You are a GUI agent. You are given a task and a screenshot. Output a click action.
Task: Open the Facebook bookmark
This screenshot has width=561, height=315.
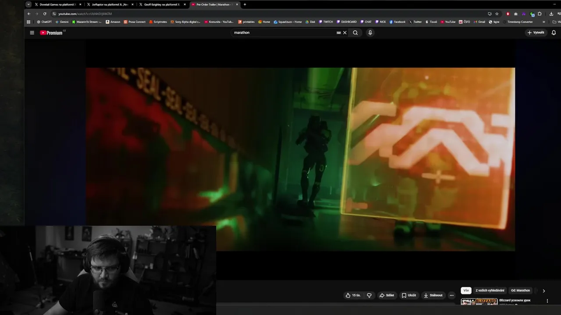click(x=397, y=22)
